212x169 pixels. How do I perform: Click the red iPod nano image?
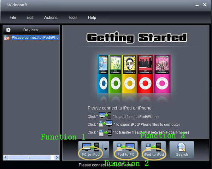pyautogui.click(x=145, y=74)
